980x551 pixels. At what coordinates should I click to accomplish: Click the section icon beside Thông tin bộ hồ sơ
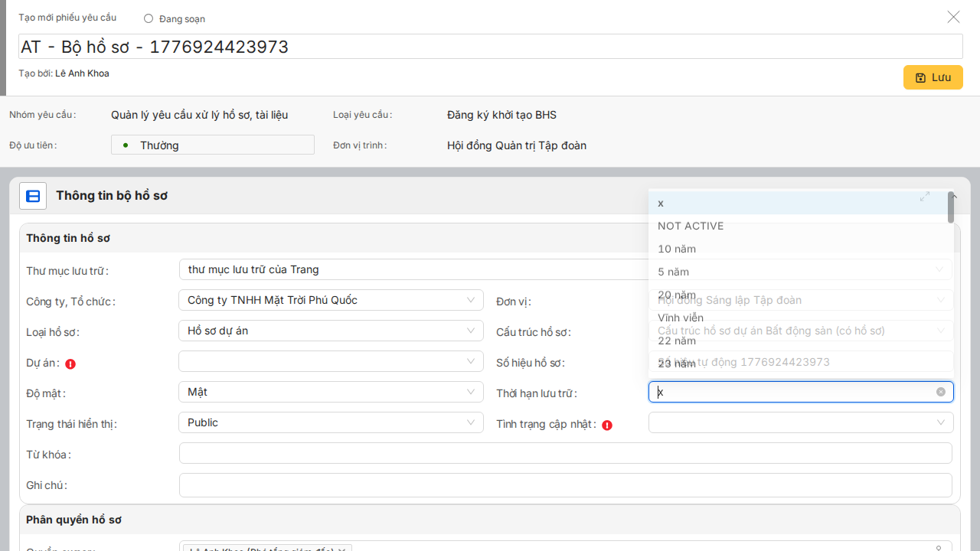pos(33,196)
